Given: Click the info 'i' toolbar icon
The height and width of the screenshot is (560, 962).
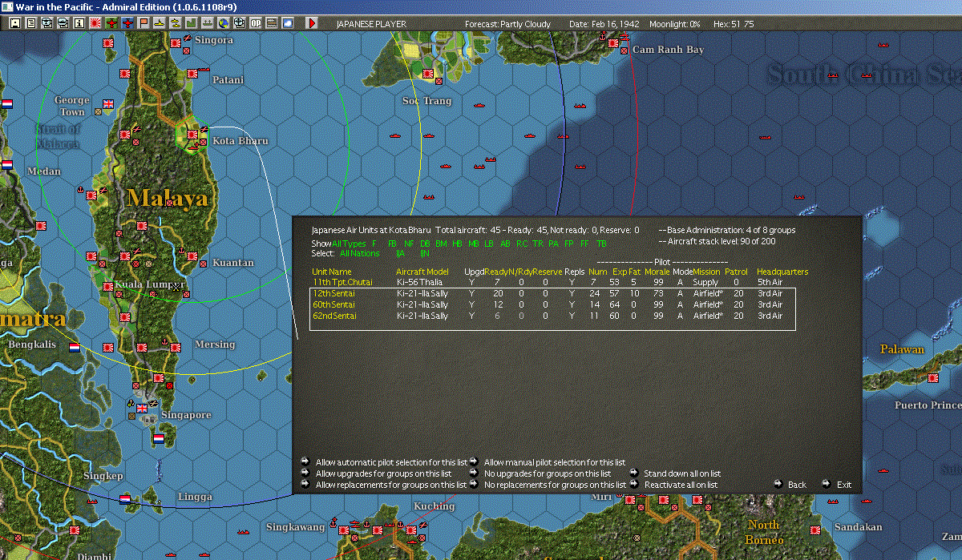Looking at the screenshot, I should (x=79, y=23).
